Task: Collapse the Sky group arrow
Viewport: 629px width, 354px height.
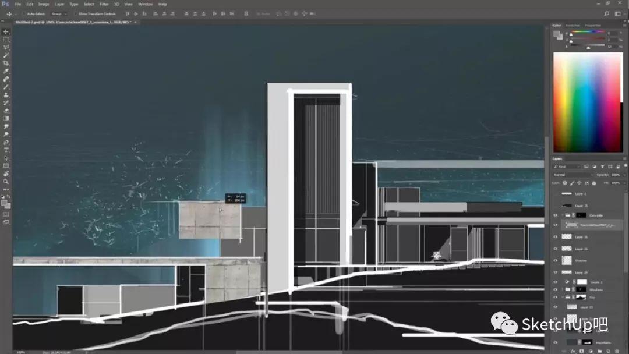Action: click(563, 297)
